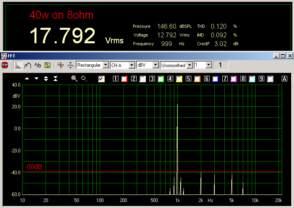Screen dimensions: 294x208
Task: Shift graph down with solid down arrow
Action: pos(36,79)
